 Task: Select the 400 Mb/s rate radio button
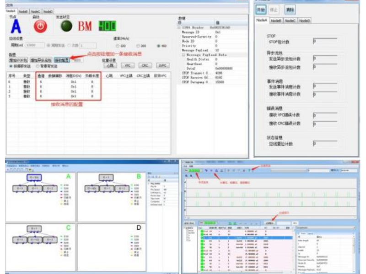tap(159, 46)
